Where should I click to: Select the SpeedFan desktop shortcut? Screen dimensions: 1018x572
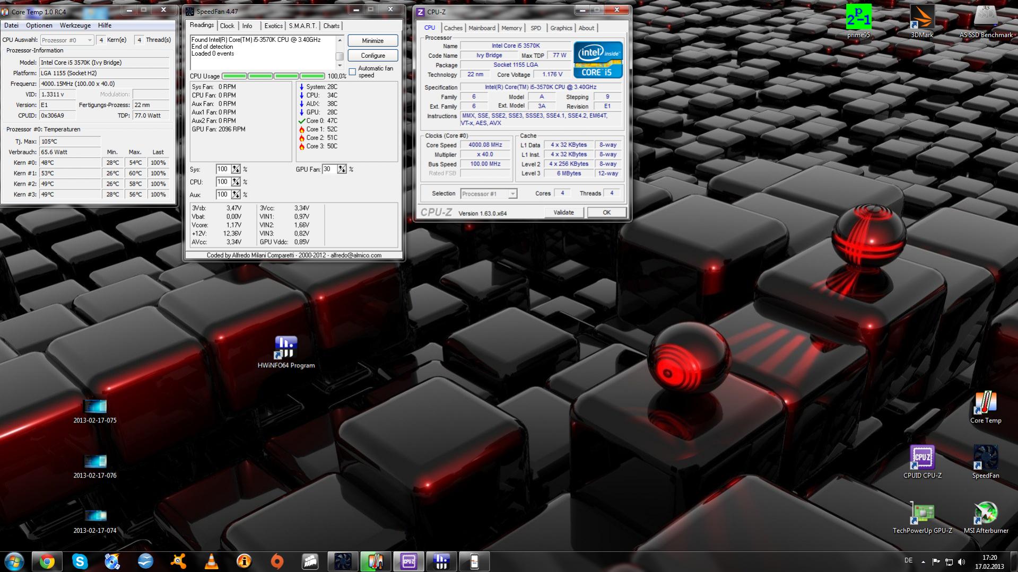pyautogui.click(x=986, y=462)
